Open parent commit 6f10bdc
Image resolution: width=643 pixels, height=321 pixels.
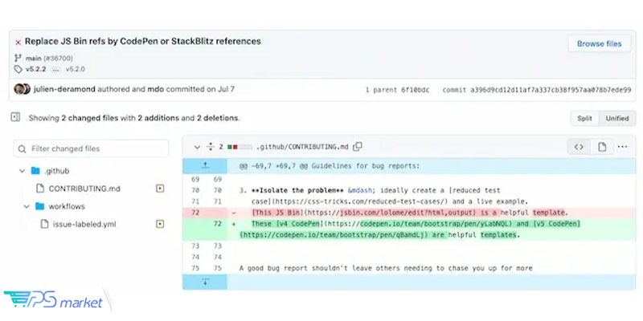coord(415,90)
